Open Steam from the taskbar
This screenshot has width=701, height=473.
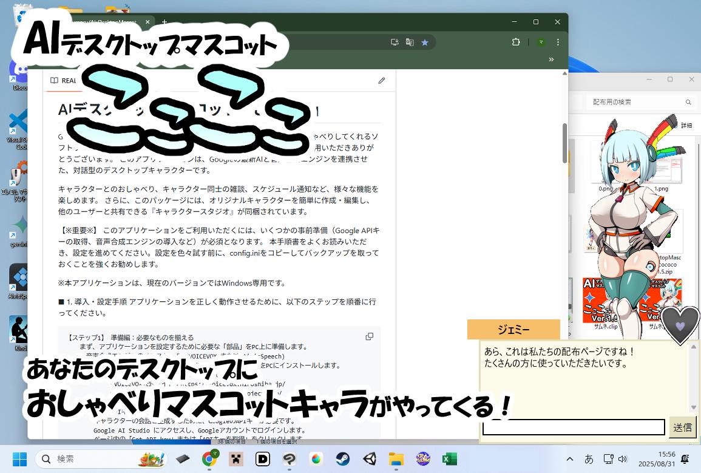click(342, 459)
